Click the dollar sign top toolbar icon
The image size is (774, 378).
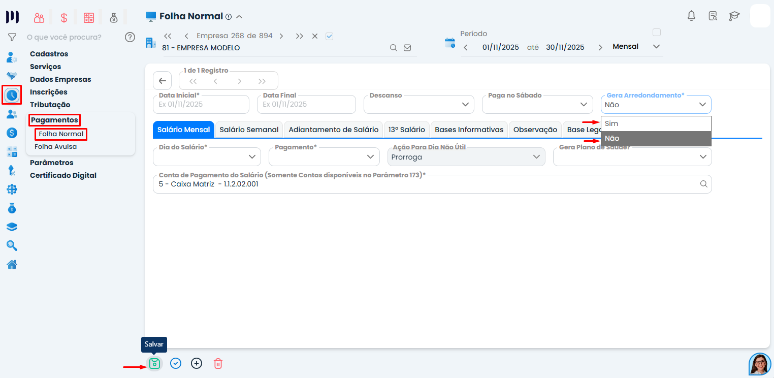(x=64, y=18)
